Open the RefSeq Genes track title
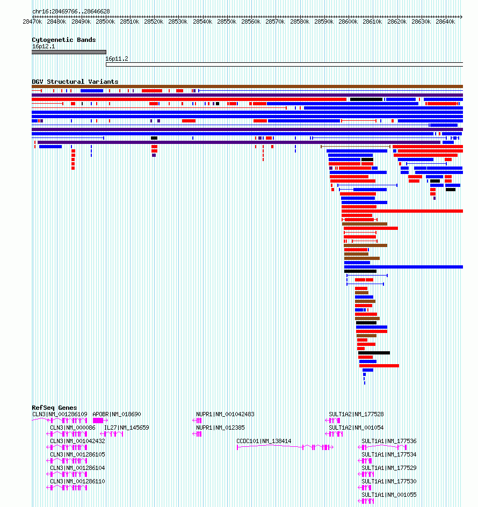The width and height of the screenshot is (478, 507). click(54, 408)
